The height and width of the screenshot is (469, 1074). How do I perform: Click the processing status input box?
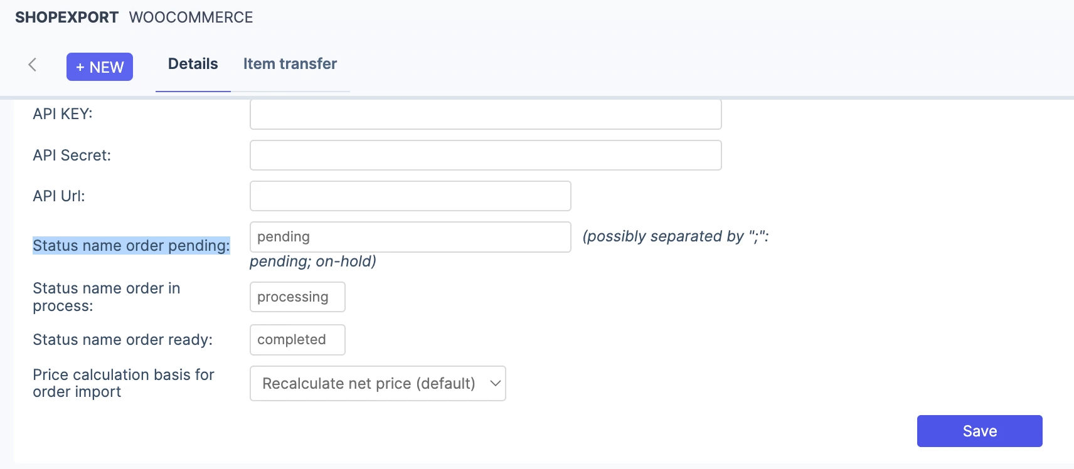[x=297, y=297]
